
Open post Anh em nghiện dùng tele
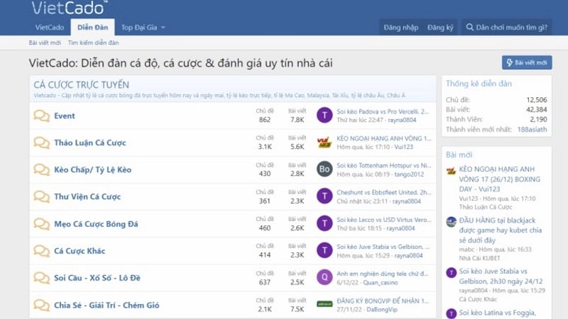tap(383, 274)
